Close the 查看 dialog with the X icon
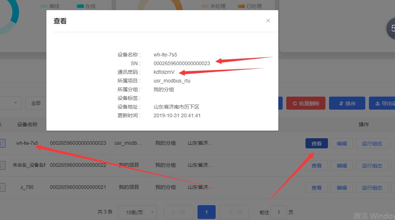This screenshot has height=220, width=395. (268, 21)
